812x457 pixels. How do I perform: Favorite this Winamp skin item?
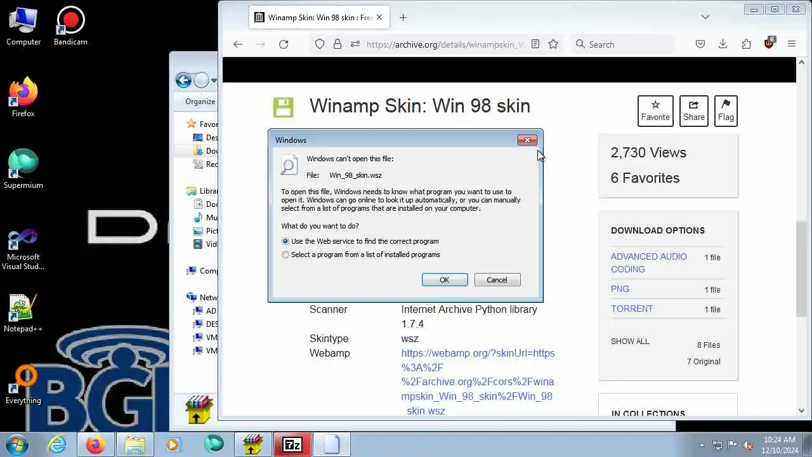click(655, 110)
